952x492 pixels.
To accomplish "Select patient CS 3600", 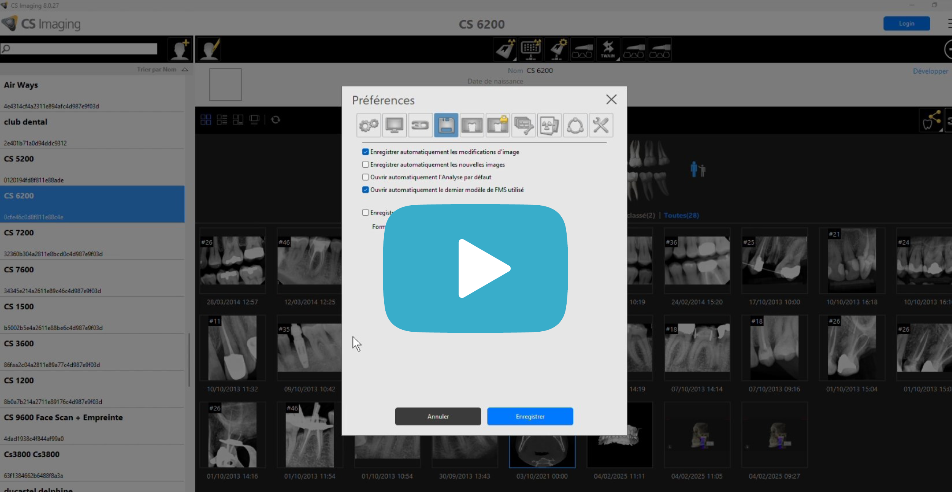I will 92,352.
